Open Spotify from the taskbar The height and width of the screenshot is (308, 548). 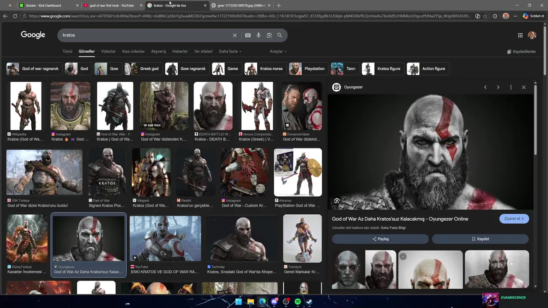[298, 302]
